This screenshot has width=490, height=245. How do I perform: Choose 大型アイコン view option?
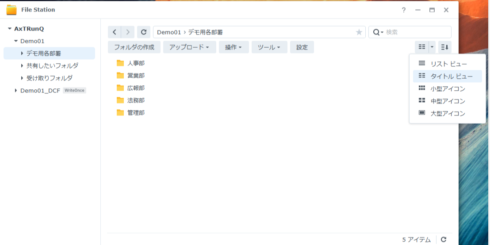[x=448, y=114]
